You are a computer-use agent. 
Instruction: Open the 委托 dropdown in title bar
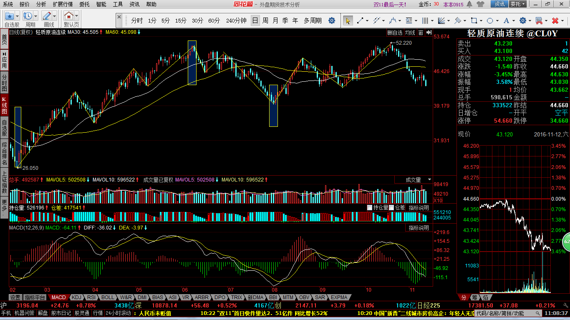click(517, 4)
